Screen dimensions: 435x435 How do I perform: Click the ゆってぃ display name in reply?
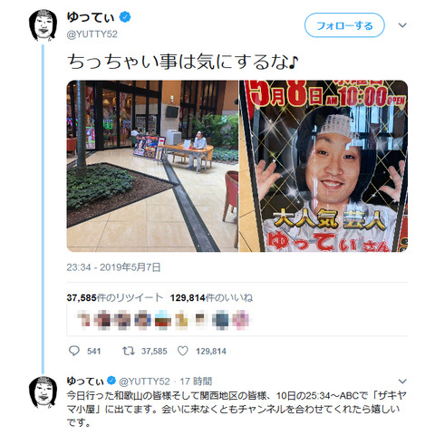coord(85,381)
